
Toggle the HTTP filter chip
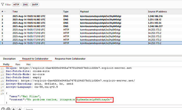[16, 4]
